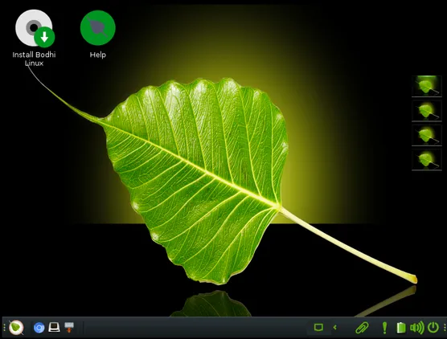
Task: Open the volume speaker control
Action: click(x=416, y=328)
